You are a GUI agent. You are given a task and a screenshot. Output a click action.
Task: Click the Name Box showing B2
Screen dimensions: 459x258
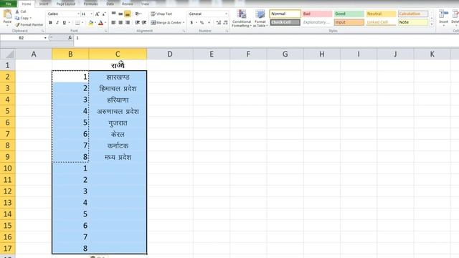tap(22, 38)
